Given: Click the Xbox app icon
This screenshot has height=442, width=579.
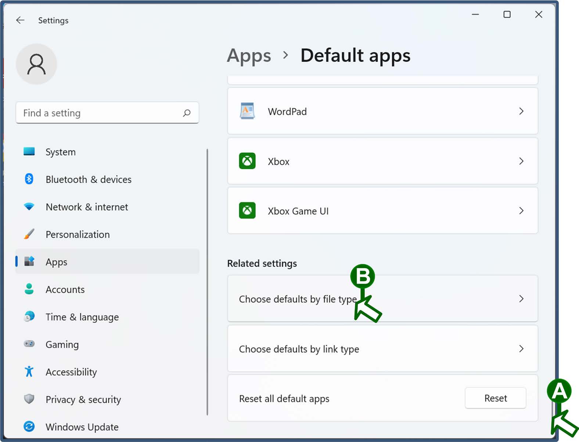Looking at the screenshot, I should [247, 161].
